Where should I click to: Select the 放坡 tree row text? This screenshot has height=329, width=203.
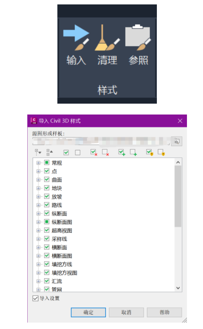click(x=57, y=196)
